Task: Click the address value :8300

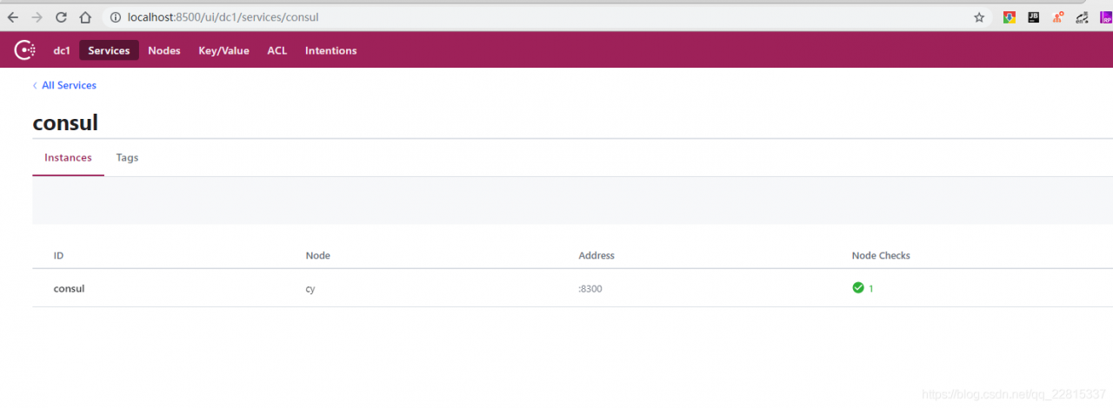Action: [590, 288]
